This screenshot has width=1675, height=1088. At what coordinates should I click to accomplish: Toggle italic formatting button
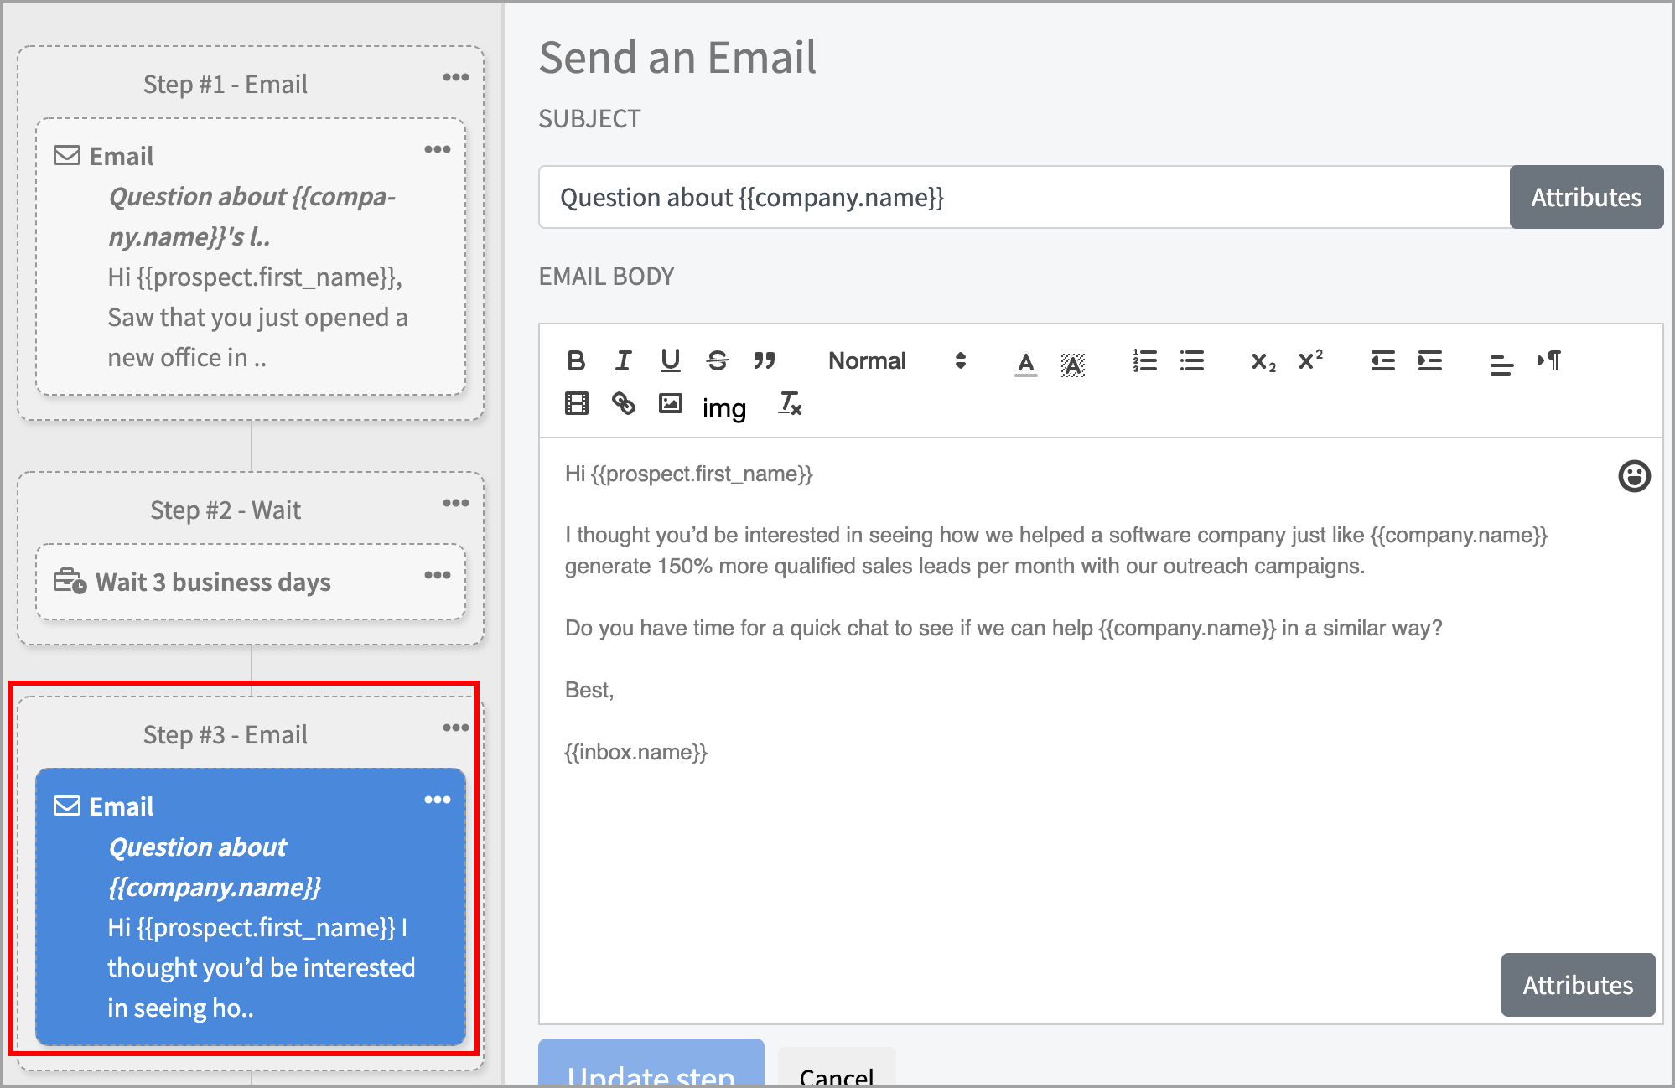tap(623, 361)
